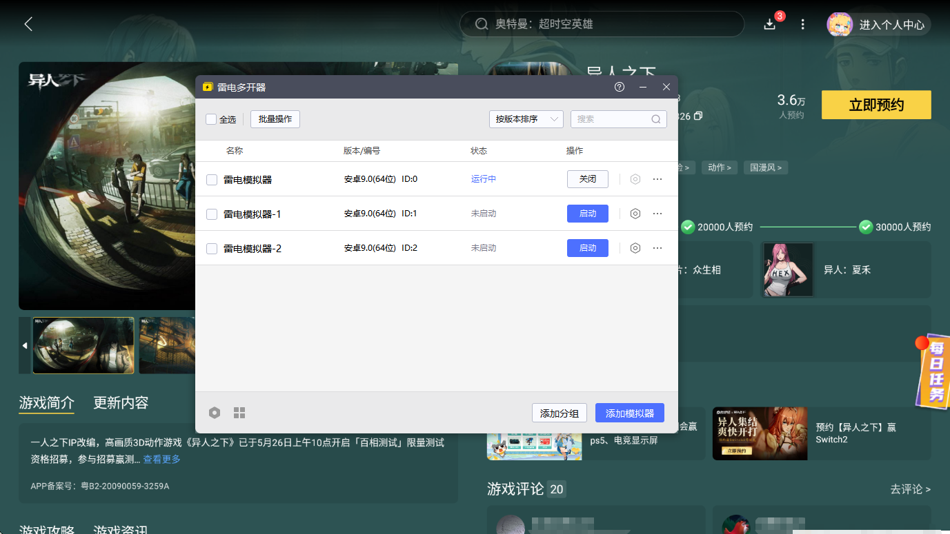
Task: Click the download manager icon with badge 3
Action: (769, 23)
